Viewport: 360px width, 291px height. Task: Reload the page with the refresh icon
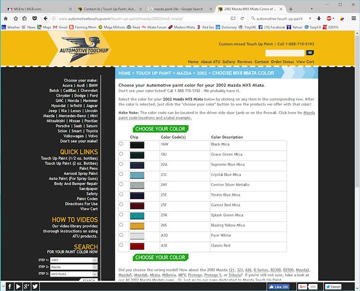tap(242, 18)
